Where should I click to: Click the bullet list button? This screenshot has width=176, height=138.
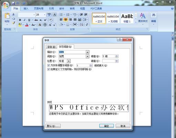(61, 14)
